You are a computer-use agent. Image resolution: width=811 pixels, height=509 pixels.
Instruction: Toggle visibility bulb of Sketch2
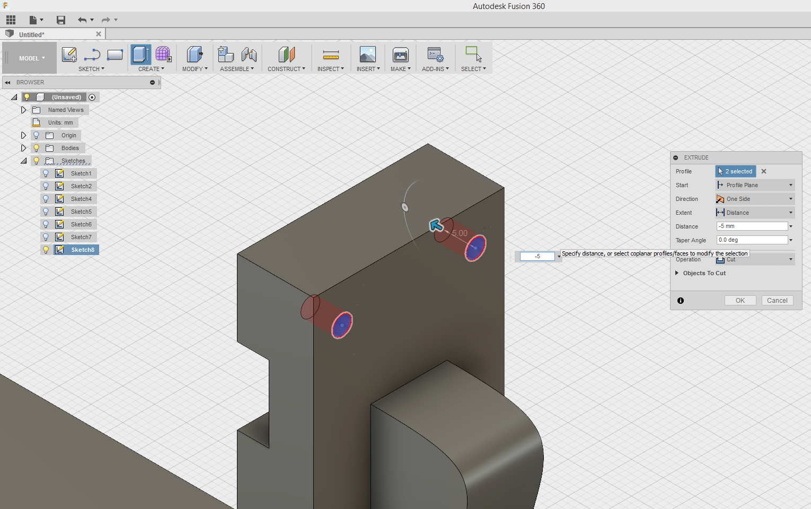click(x=46, y=186)
